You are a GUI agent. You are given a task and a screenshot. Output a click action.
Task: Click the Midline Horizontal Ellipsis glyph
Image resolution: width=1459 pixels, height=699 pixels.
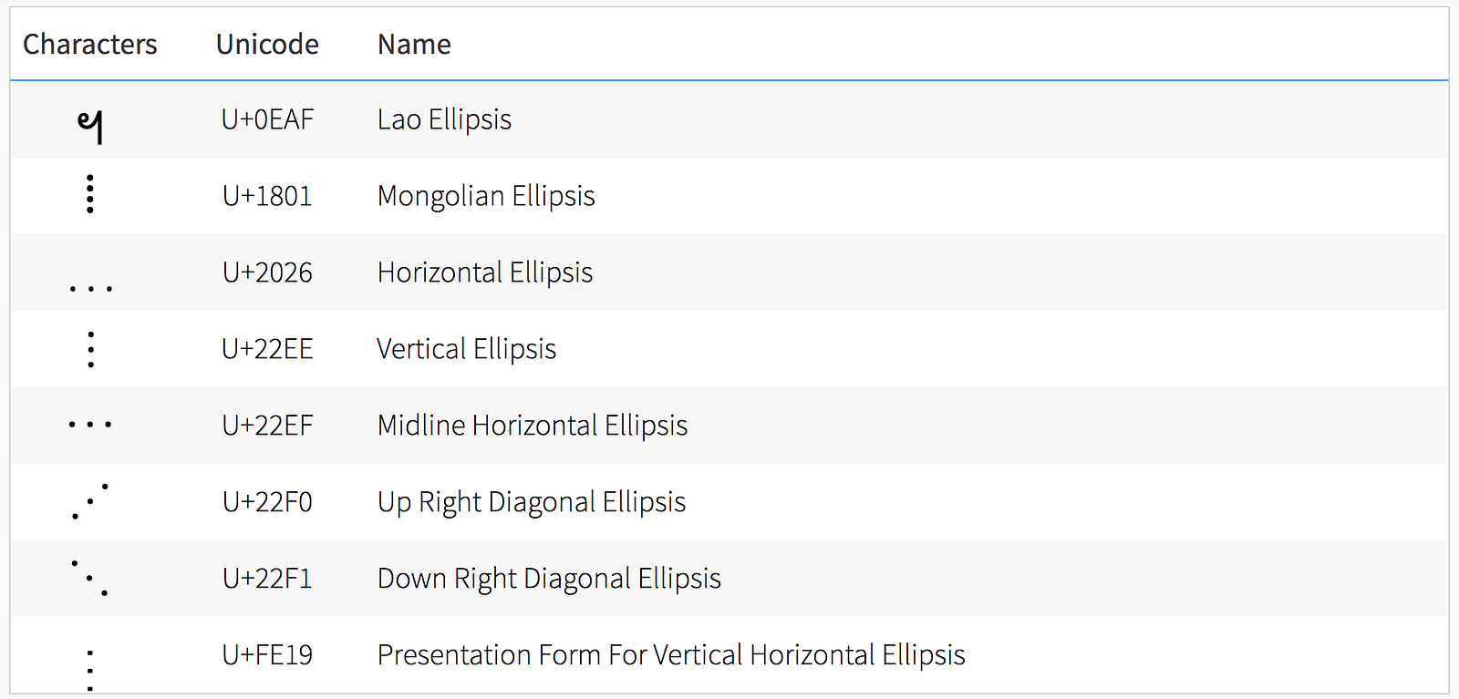[x=90, y=425]
